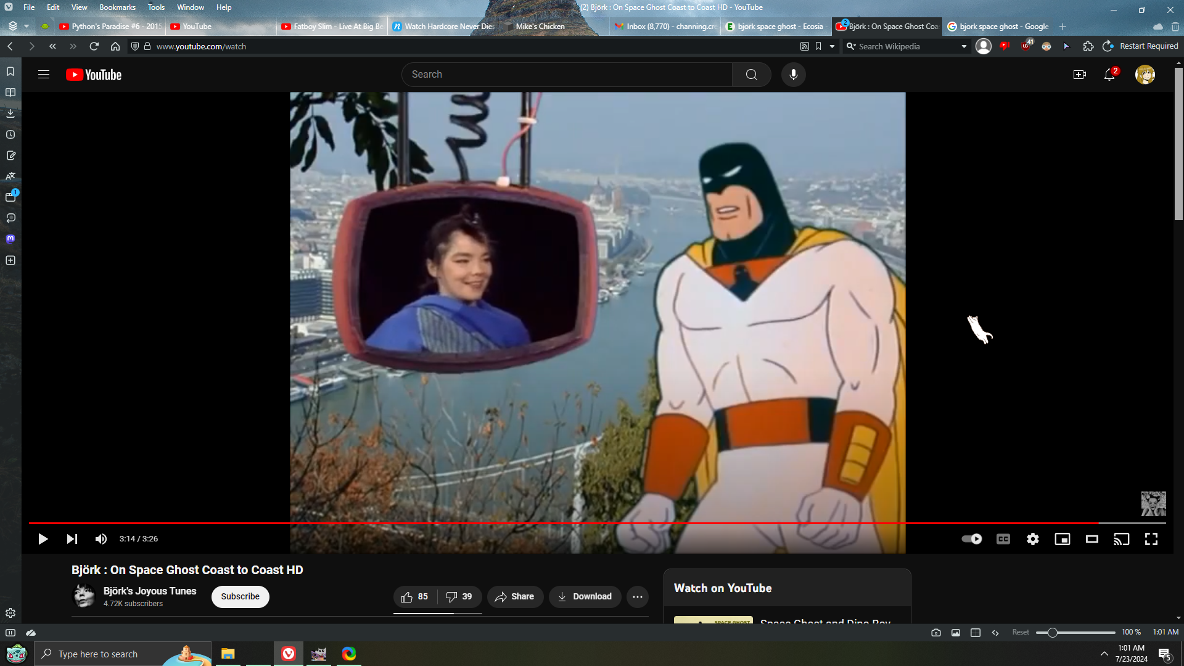The image size is (1184, 666).
Task: Click the Share button
Action: (514, 596)
